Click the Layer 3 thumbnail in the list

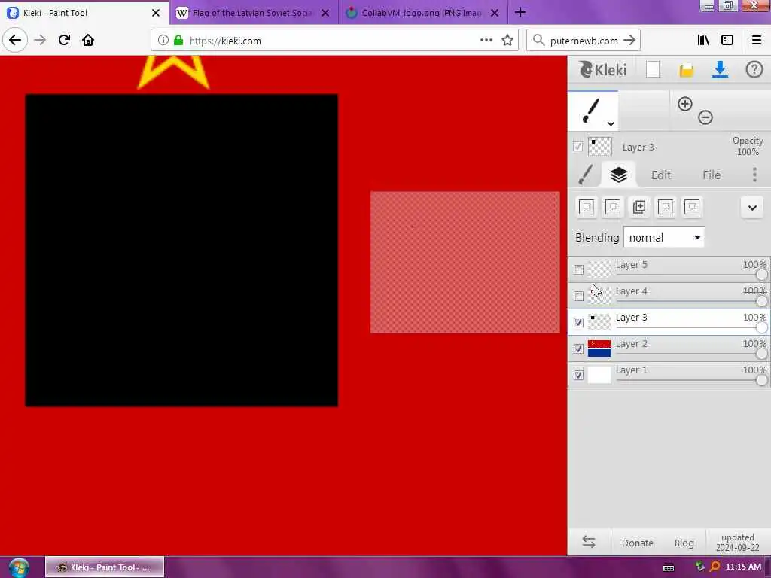click(599, 322)
